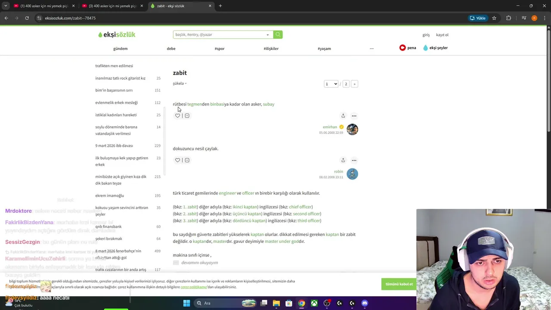Open the tab search dropdown arrow
Image resolution: width=551 pixels, height=310 pixels.
click(x=5, y=6)
